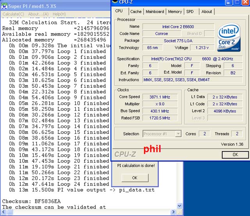Click the Name field Intel Core 2 E6600
Screen dimensions: 250x216
178,27
